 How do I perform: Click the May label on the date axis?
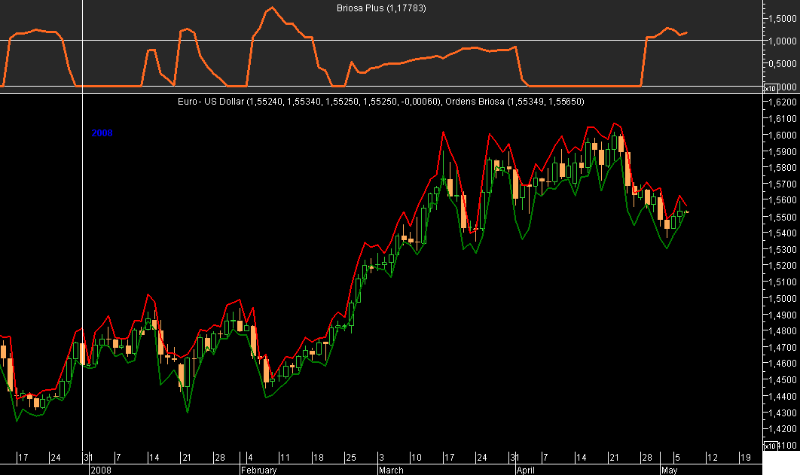tap(670, 470)
